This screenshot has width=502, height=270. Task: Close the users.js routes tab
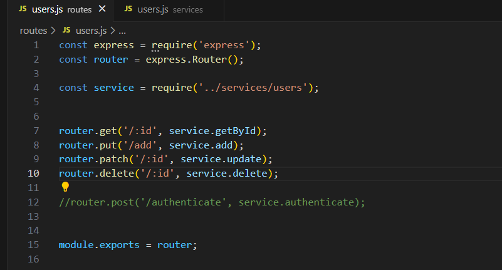click(x=102, y=9)
